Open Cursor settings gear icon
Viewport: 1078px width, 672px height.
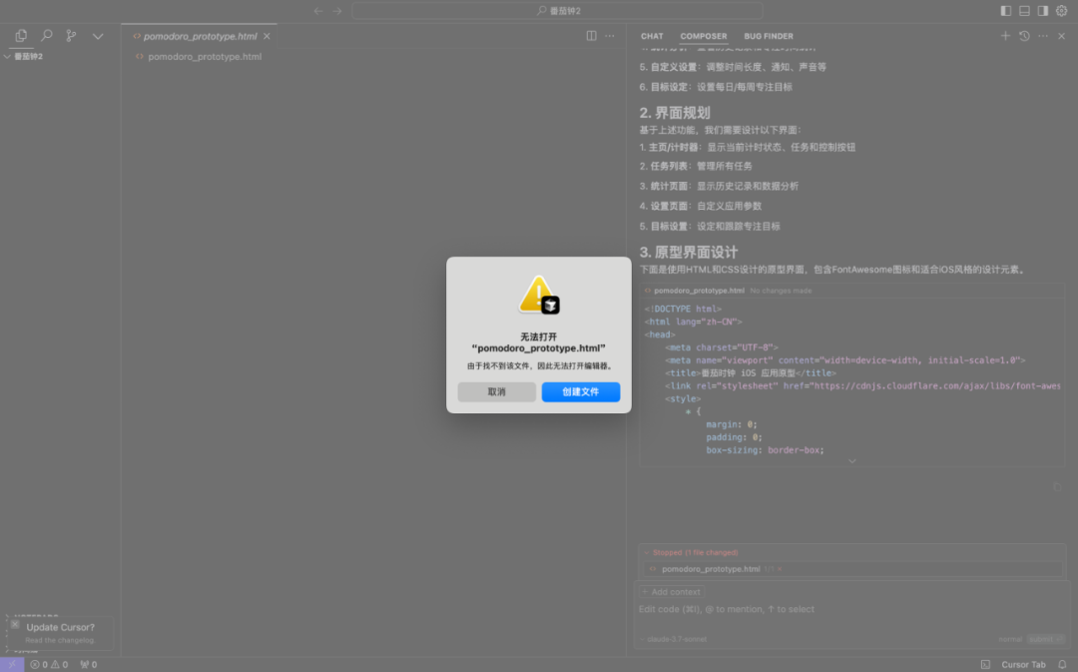1061,11
